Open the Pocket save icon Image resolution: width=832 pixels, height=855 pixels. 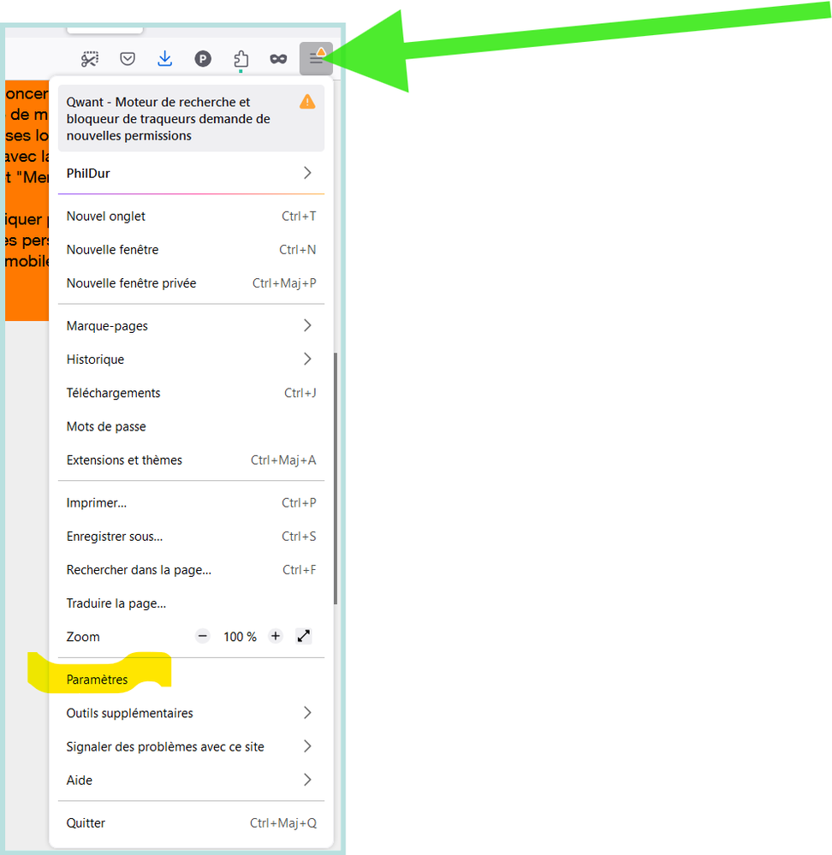pyautogui.click(x=128, y=58)
